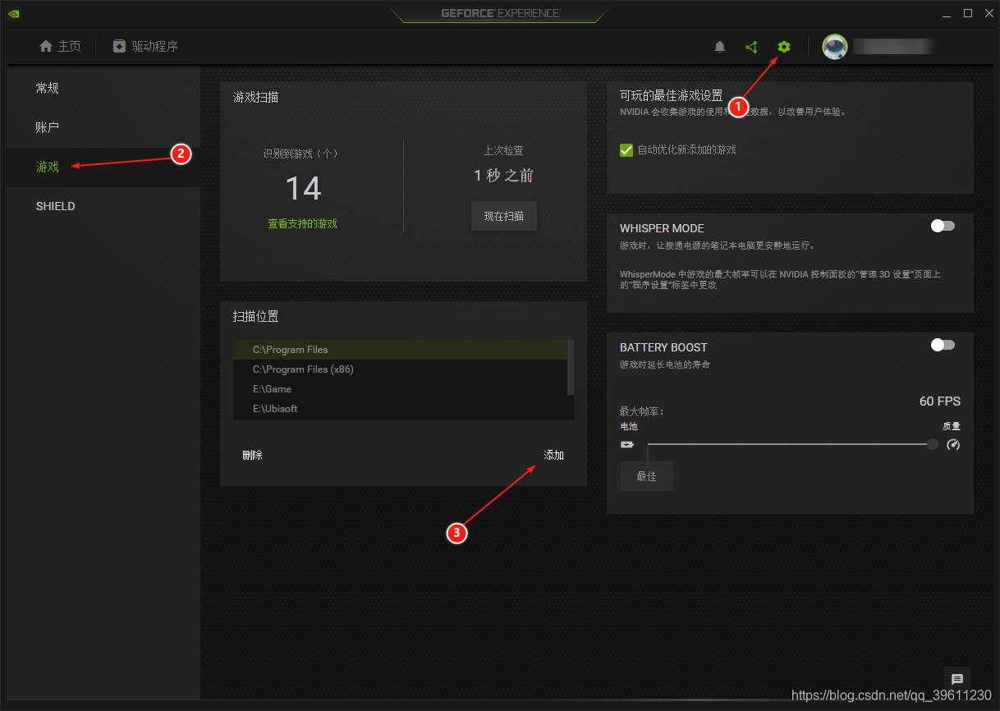Click 删除 under scan locations
The height and width of the screenshot is (711, 1000).
pyautogui.click(x=253, y=455)
